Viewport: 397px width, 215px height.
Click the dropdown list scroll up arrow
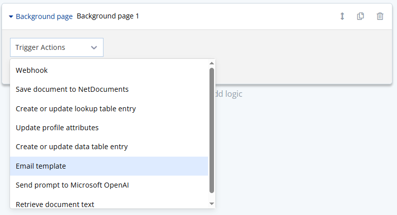pyautogui.click(x=212, y=63)
